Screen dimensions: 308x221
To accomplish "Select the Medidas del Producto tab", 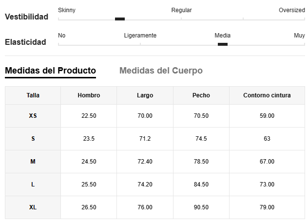I will (50, 71).
